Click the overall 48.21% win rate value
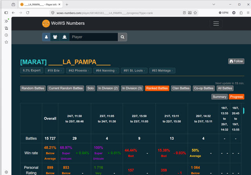 (x=50, y=148)
